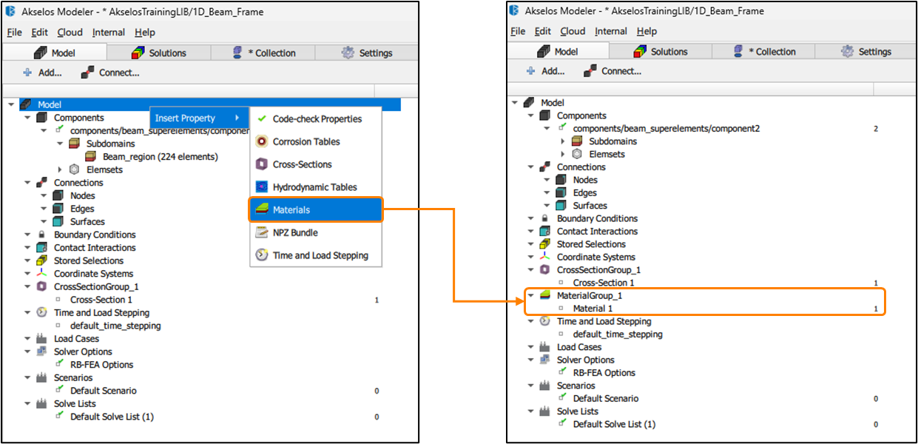Select Default Scenario in the right tree

point(606,399)
